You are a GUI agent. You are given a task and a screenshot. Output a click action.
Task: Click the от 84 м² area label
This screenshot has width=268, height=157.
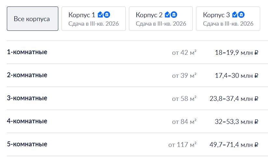coord(184,122)
